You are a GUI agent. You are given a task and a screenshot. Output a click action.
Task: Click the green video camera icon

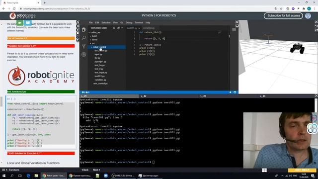click(x=20, y=23)
